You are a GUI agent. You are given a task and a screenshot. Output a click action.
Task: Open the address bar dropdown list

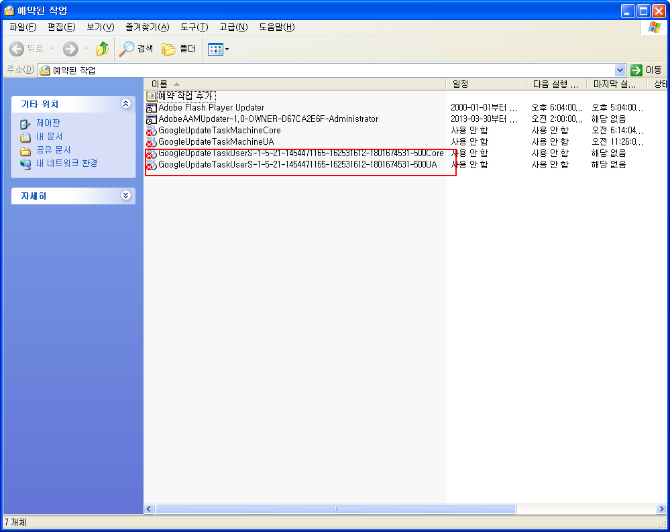[x=620, y=70]
